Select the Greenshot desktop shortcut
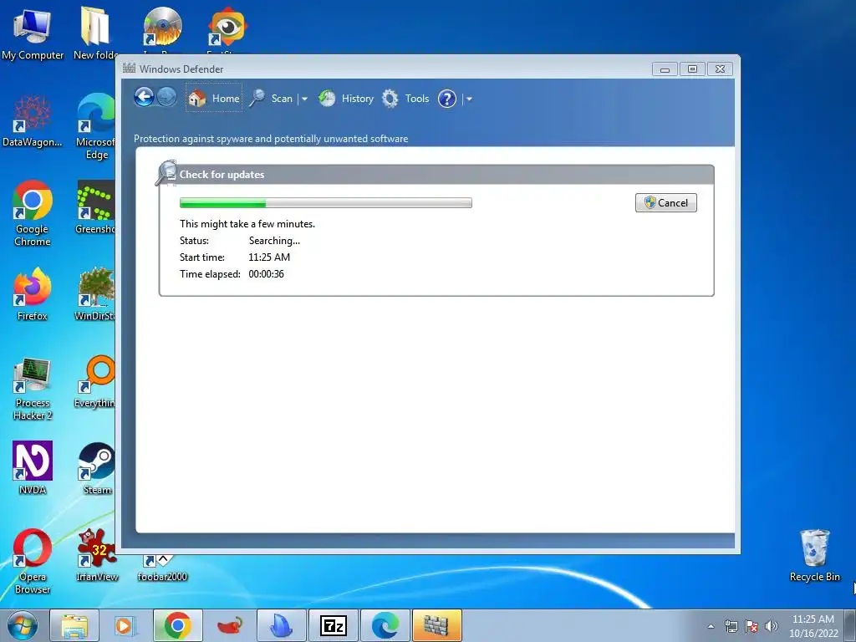The width and height of the screenshot is (856, 642). coord(96,207)
